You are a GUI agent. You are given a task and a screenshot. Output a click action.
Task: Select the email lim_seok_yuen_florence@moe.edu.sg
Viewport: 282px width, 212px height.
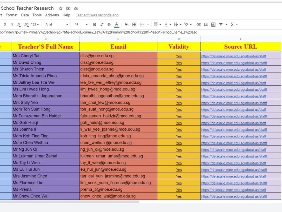(118, 183)
